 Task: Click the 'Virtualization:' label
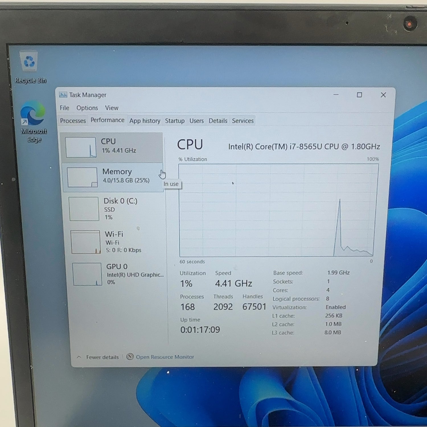tap(290, 307)
